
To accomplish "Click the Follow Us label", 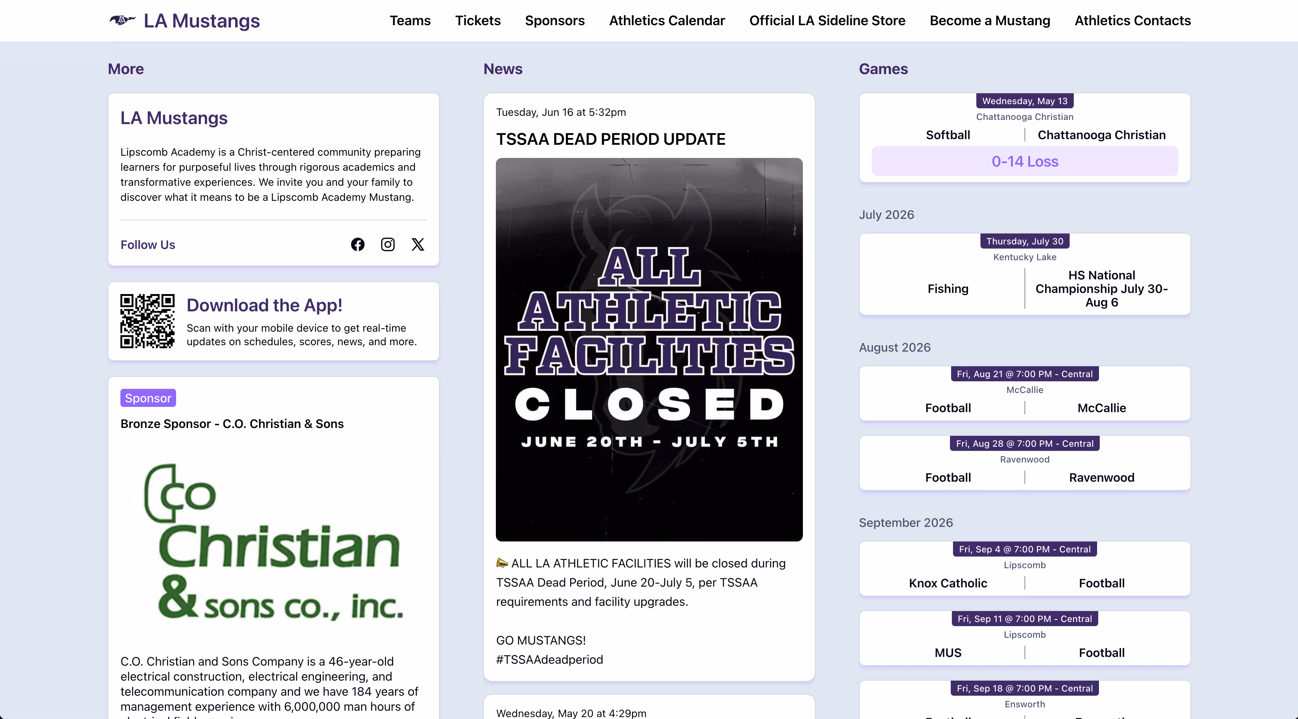I will (147, 245).
